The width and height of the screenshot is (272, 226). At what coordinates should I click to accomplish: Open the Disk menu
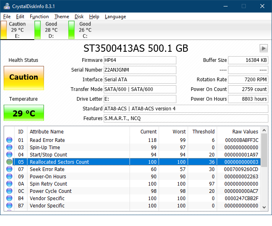click(x=79, y=17)
